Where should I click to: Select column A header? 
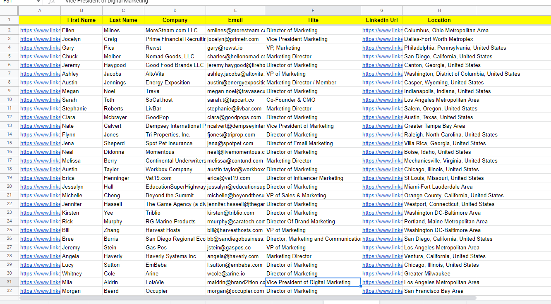(x=40, y=10)
